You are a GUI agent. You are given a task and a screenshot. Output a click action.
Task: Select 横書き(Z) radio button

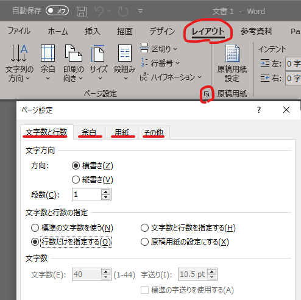(x=76, y=166)
